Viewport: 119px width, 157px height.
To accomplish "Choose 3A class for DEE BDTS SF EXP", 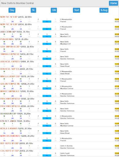I will click(21, 148).
